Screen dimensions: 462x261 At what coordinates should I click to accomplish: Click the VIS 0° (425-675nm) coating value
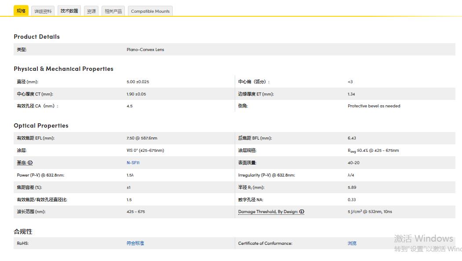(x=145, y=151)
